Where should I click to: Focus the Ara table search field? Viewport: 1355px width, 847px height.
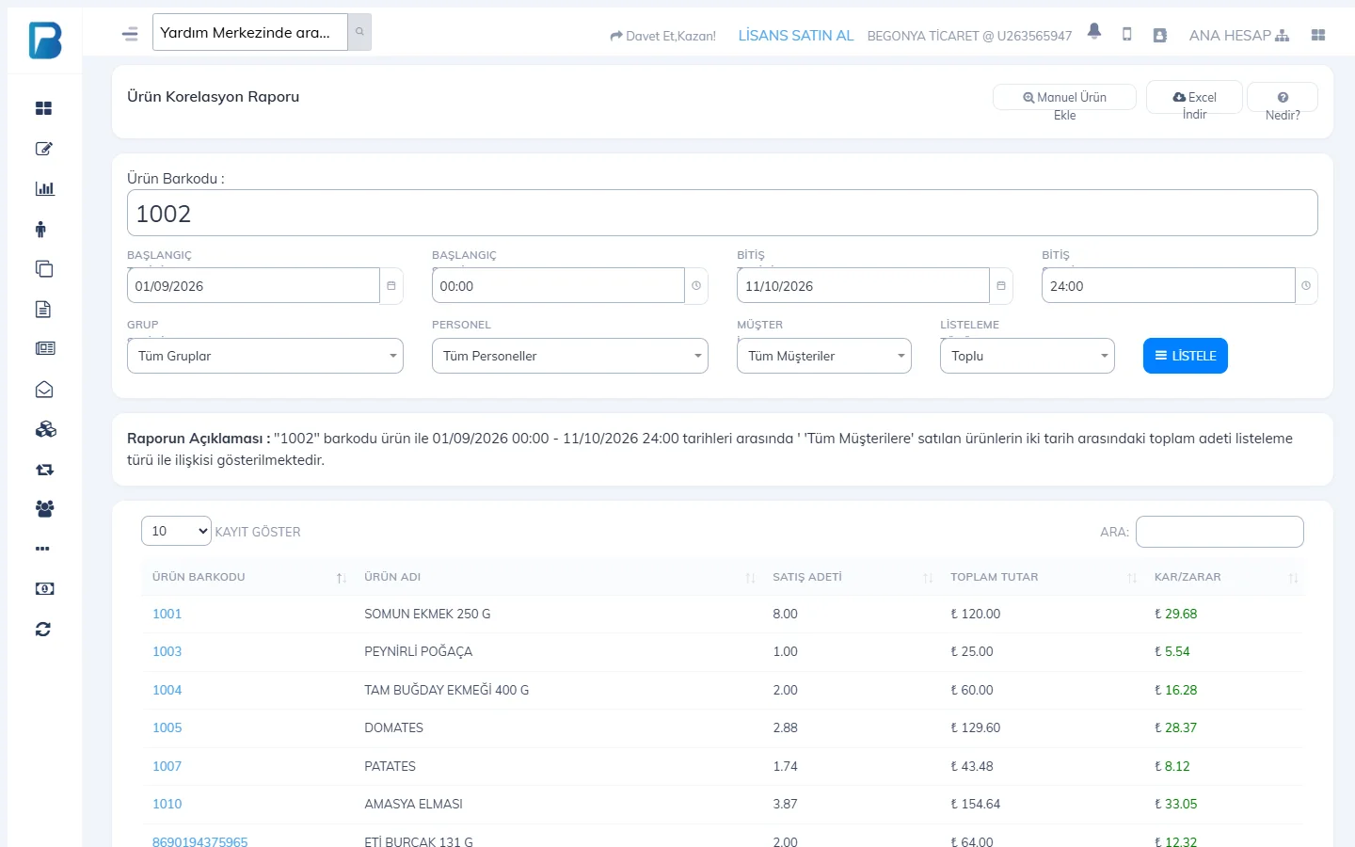1219,532
